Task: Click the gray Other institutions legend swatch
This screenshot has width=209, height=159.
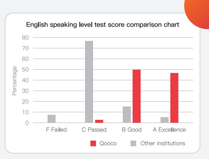Action: (x=133, y=144)
